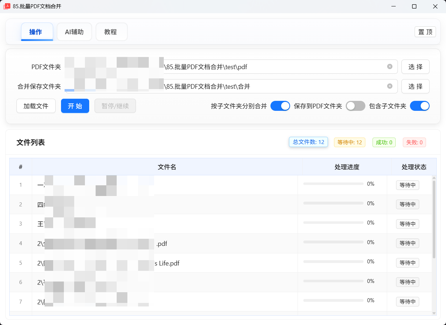Start merging by clicking 开始
The image size is (446, 325).
pyautogui.click(x=75, y=106)
